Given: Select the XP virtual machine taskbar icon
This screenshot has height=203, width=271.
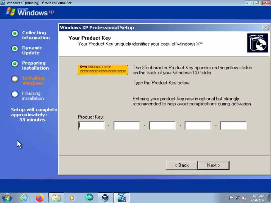Looking at the screenshot, I should [122, 198].
